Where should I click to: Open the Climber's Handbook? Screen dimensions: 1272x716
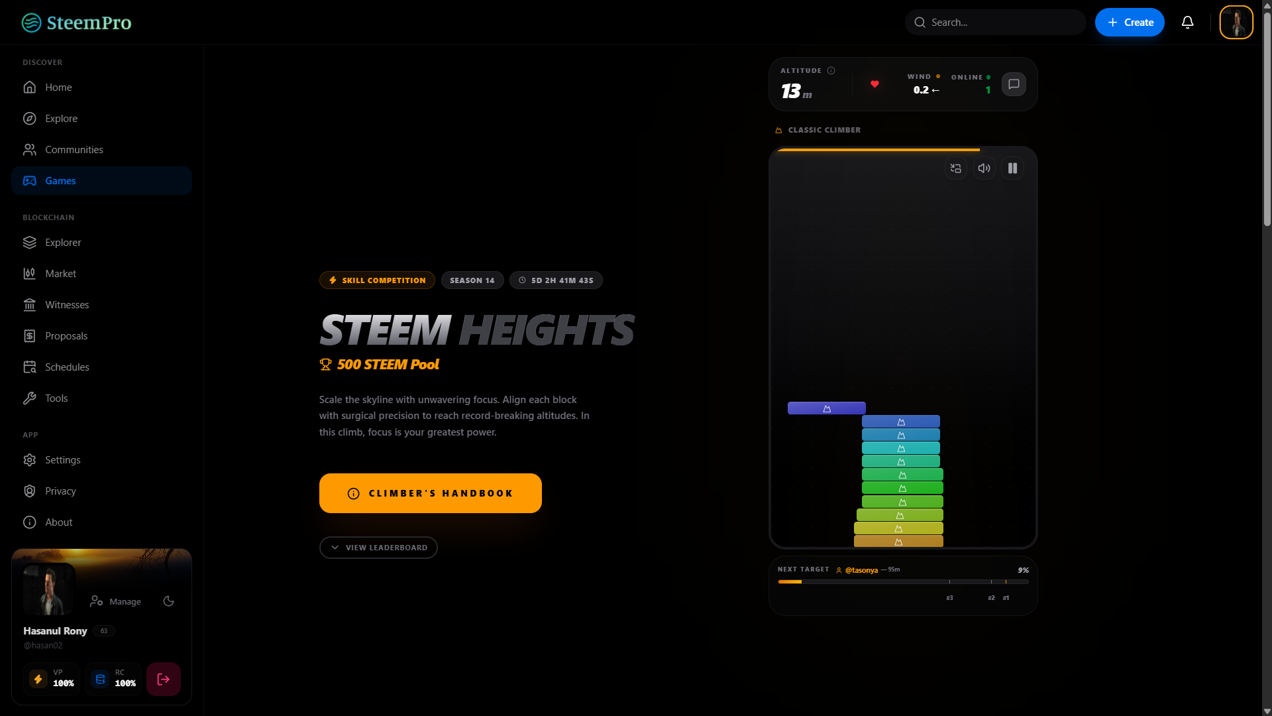tap(431, 493)
